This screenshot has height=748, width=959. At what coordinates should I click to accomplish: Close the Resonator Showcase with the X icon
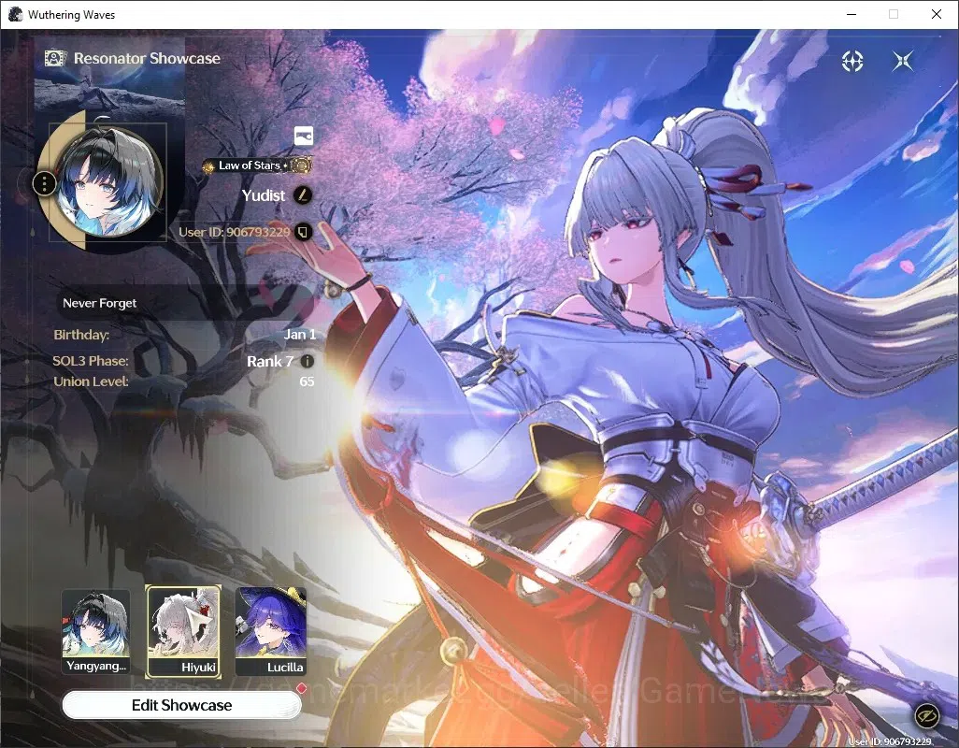point(903,61)
